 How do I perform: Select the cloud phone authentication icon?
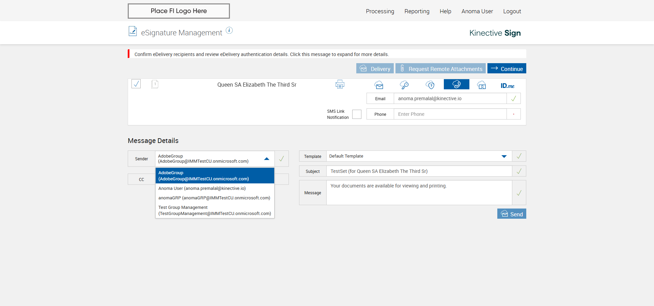tap(456, 84)
